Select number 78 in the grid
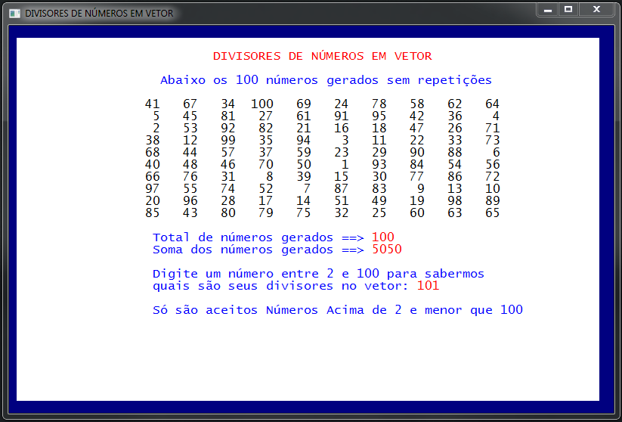Viewport: 622px width, 422px height. click(x=379, y=104)
